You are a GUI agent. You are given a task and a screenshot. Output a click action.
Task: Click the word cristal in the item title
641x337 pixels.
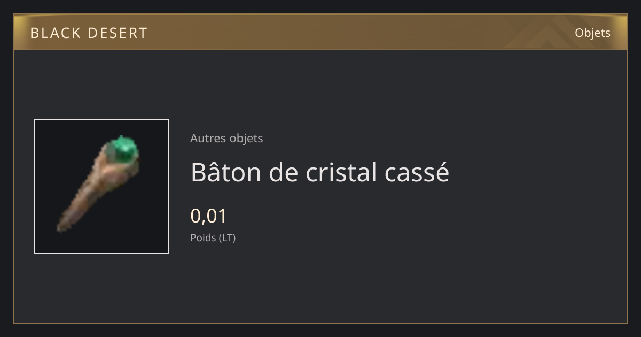tap(341, 172)
